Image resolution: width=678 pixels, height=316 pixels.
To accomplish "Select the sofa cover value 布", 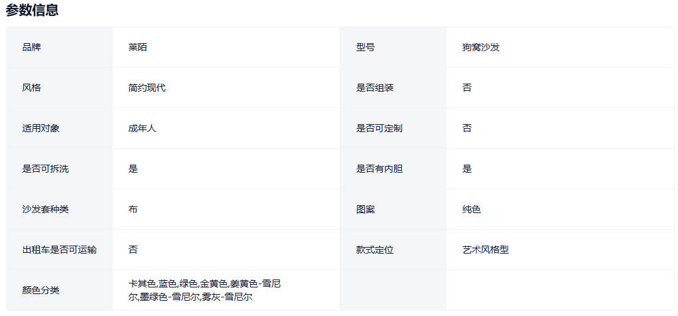I will tap(133, 209).
